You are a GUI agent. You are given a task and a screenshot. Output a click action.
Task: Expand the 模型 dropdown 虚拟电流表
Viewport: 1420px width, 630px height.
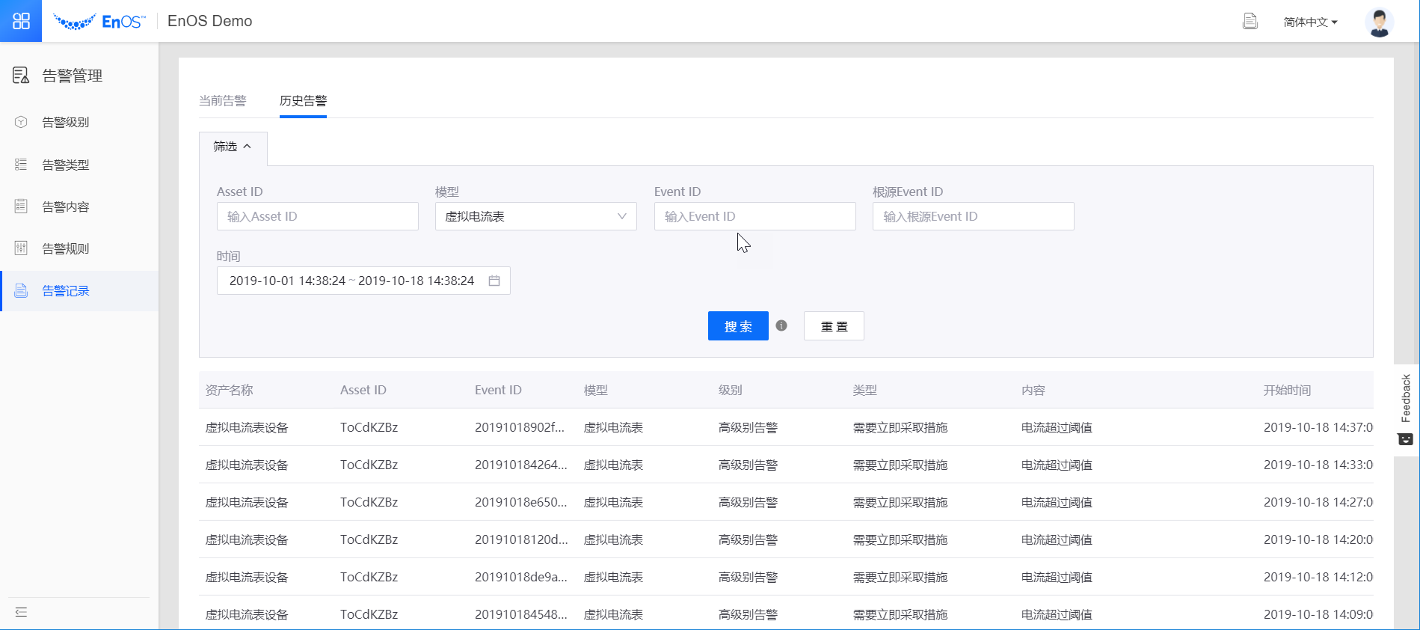[x=536, y=216]
